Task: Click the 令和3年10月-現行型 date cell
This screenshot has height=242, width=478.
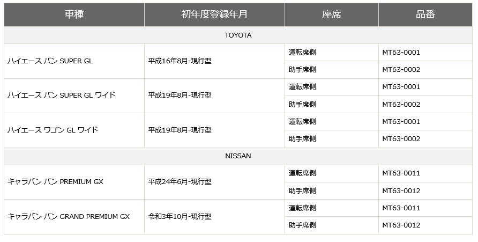Action: coord(180,217)
